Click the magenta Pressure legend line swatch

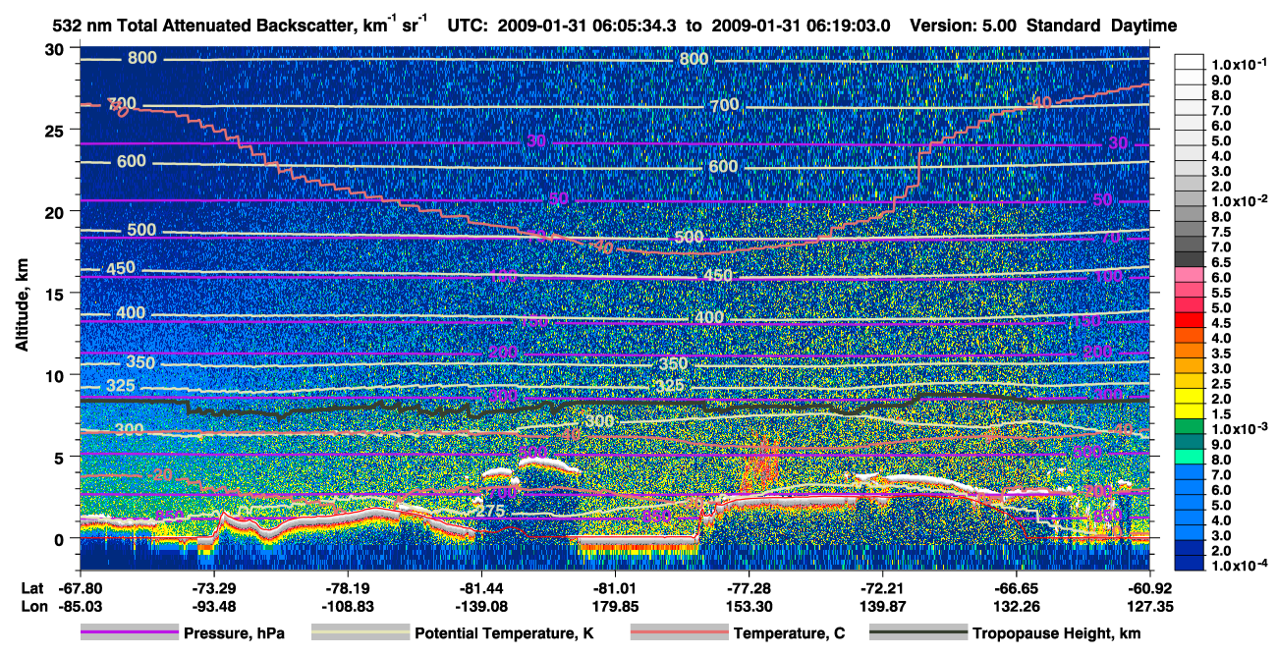pyautogui.click(x=129, y=633)
